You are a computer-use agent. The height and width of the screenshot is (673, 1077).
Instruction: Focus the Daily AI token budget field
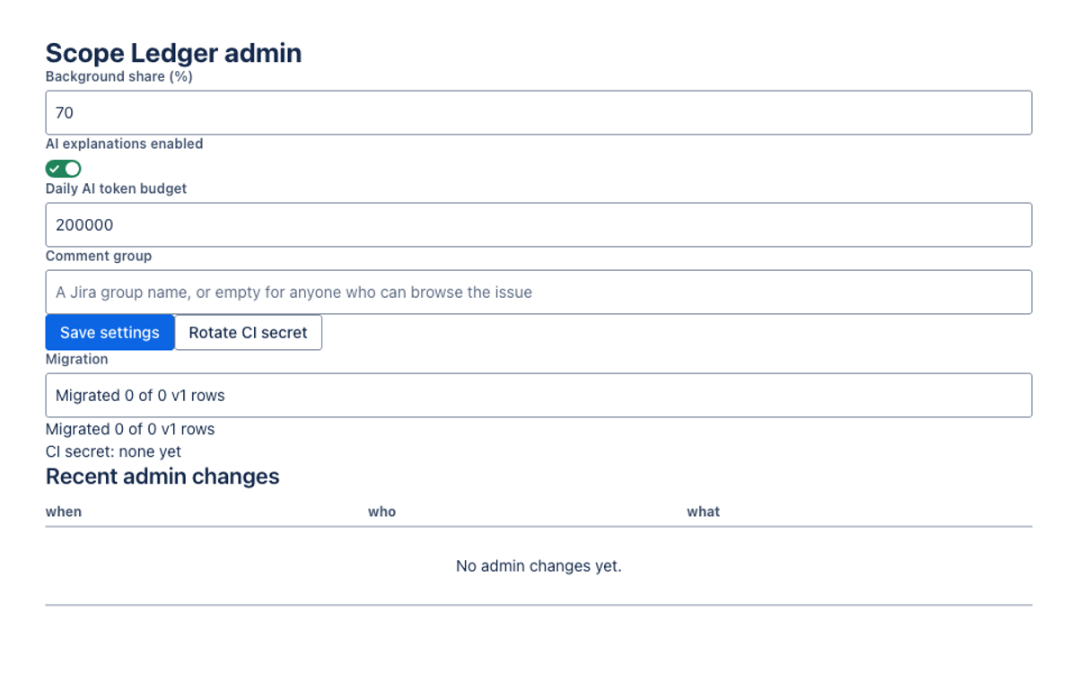coord(538,224)
